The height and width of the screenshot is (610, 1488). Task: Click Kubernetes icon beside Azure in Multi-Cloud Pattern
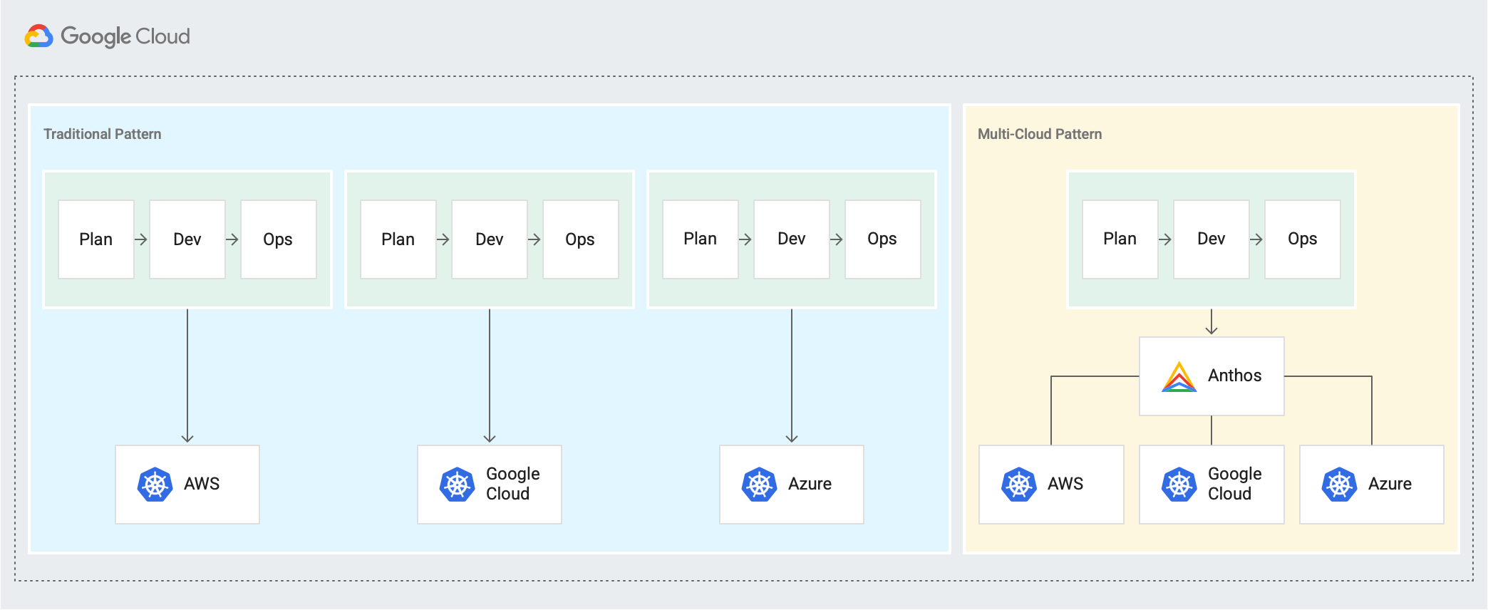[x=1339, y=485]
